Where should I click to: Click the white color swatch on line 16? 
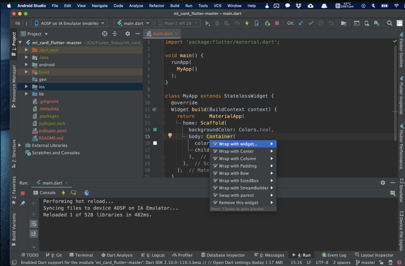coord(155,143)
